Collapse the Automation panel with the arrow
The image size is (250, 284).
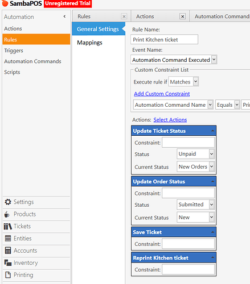point(64,16)
